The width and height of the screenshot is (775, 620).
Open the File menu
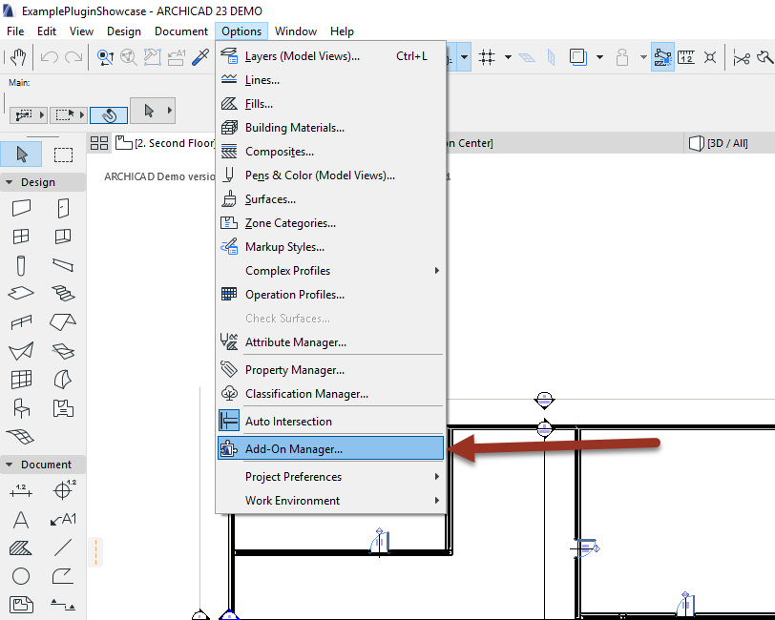pyautogui.click(x=15, y=31)
